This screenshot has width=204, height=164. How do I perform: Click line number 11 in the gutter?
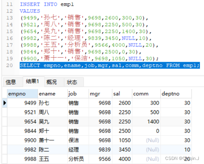coord(10,4)
